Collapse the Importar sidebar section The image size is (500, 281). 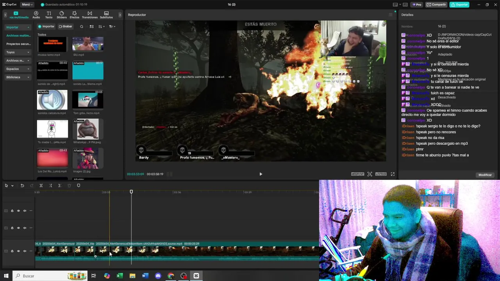click(18, 27)
